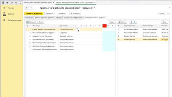Select row Моисеев Юрий Константинович
172x97 pixels.
pos(71,43)
